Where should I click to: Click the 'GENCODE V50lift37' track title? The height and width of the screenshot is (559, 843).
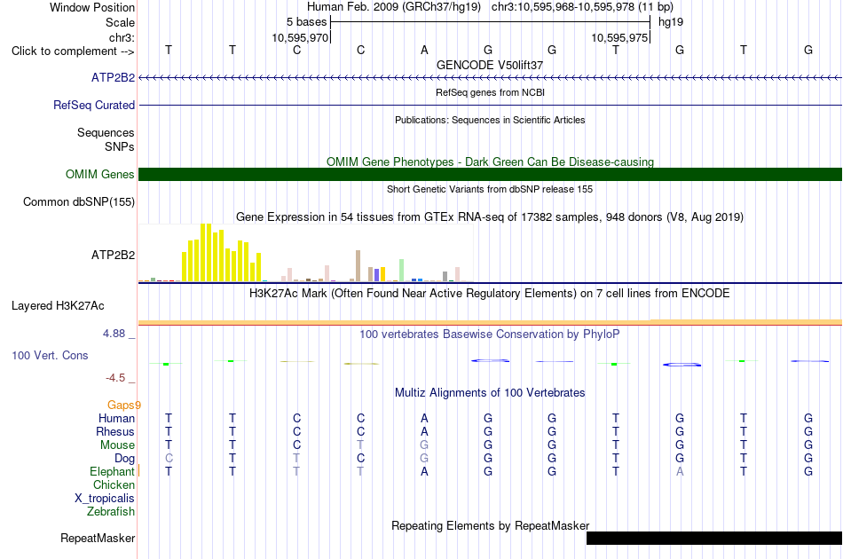490,65
